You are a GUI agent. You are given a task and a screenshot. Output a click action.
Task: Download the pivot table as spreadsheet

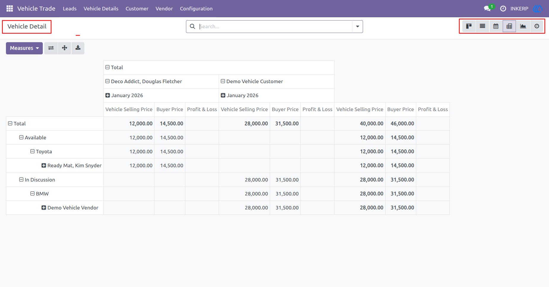tap(78, 48)
